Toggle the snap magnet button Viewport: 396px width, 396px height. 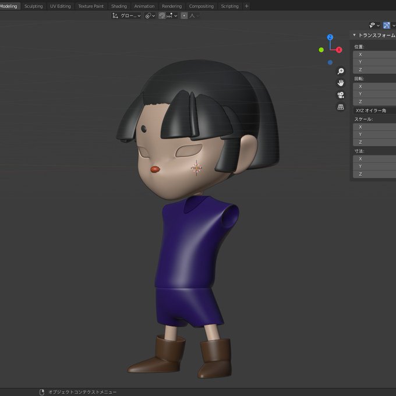pyautogui.click(x=162, y=16)
